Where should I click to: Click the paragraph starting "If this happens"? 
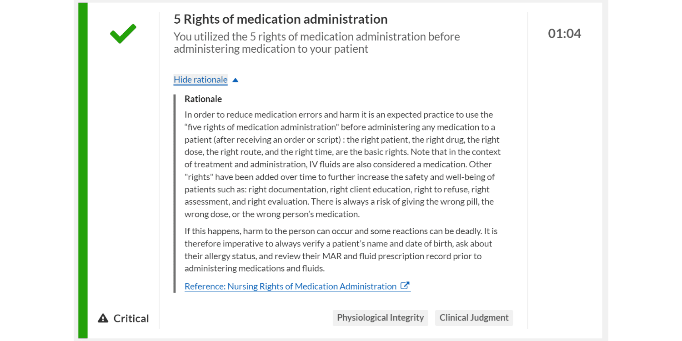tap(338, 250)
